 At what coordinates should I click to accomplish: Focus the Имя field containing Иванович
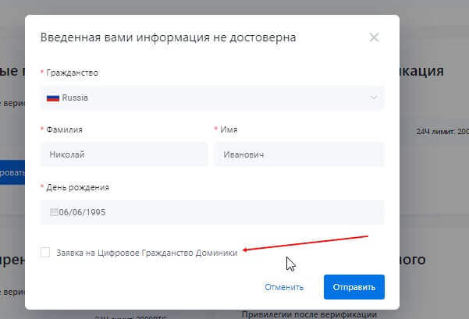coord(298,154)
